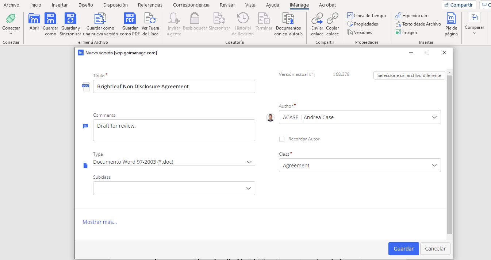Click Guardar como icon
491x260 pixels.
[x=50, y=19]
